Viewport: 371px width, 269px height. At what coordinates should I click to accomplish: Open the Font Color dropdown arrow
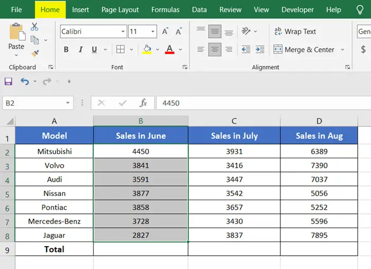pyautogui.click(x=180, y=49)
